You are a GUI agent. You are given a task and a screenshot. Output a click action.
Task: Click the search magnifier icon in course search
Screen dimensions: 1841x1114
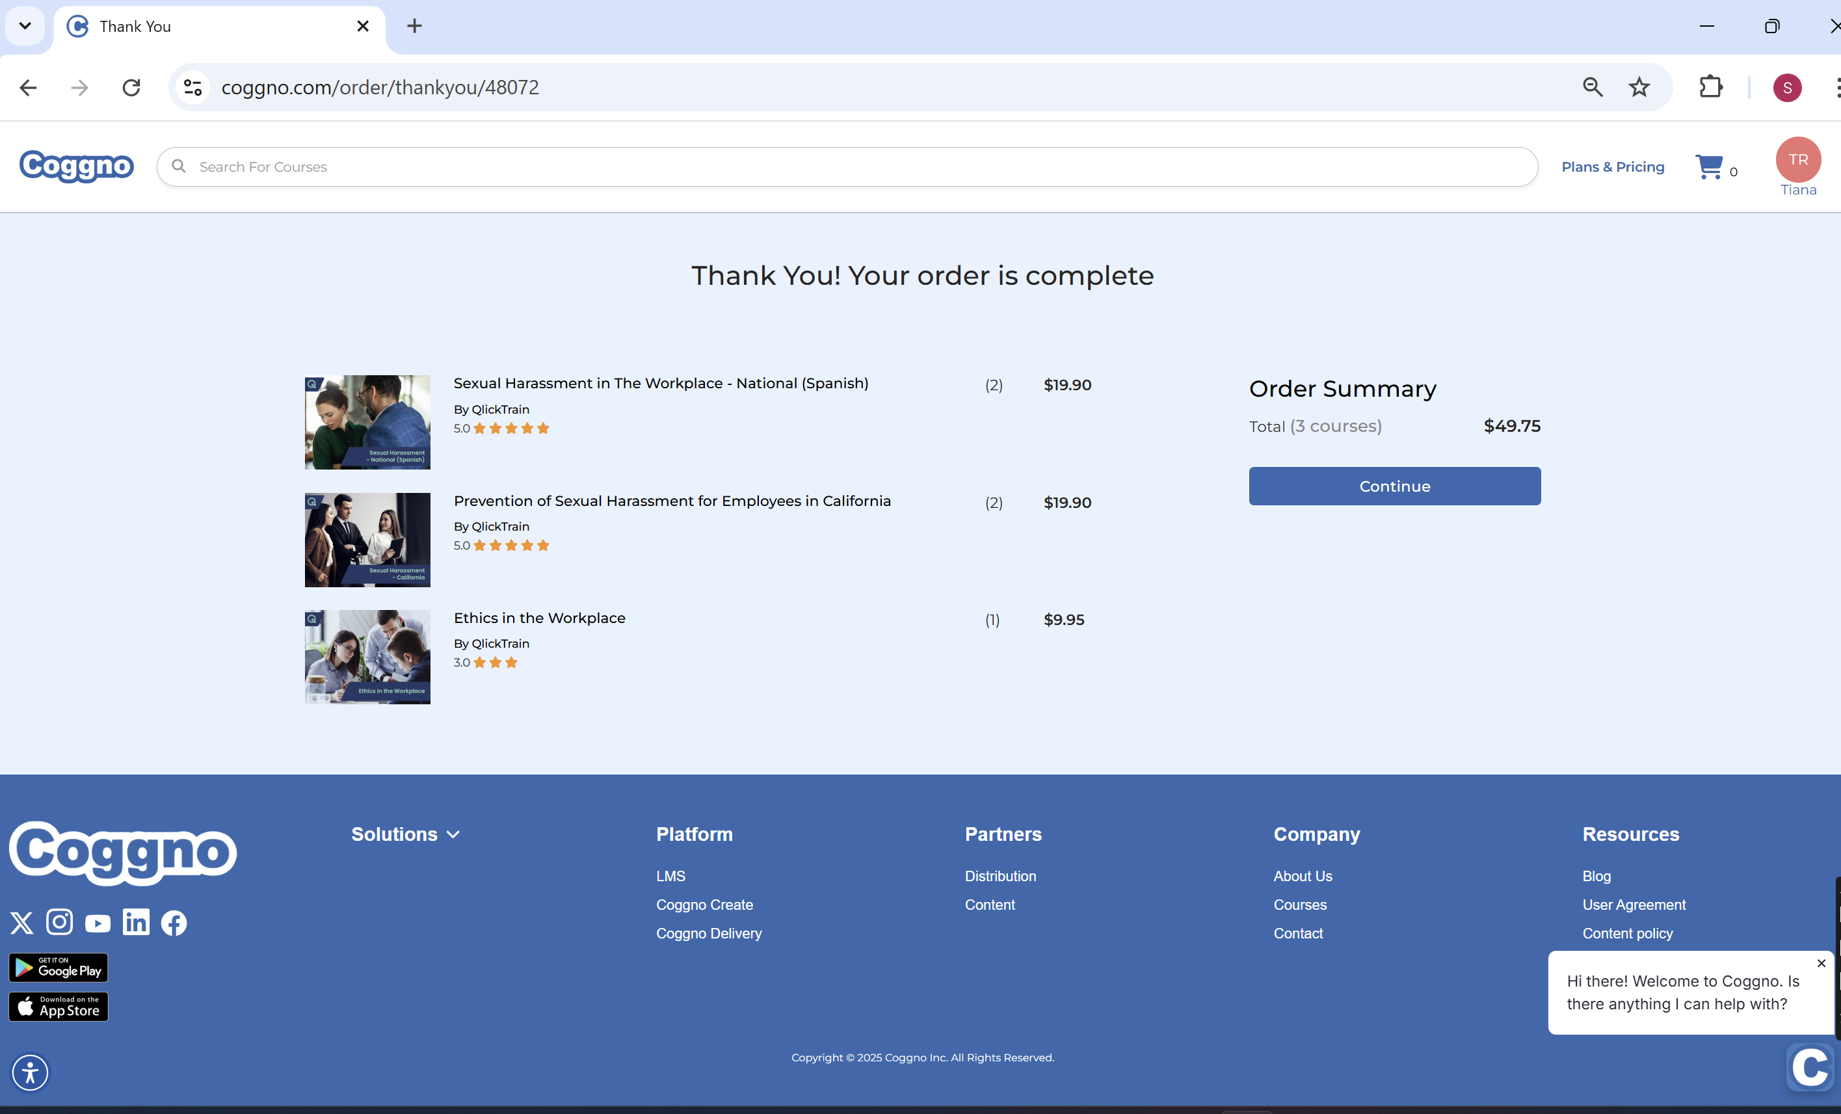point(179,166)
